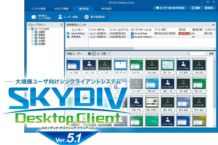The width and height of the screenshot is (218, 145).
Task: Sort by ユニット名 column header
Action: pos(77,30)
